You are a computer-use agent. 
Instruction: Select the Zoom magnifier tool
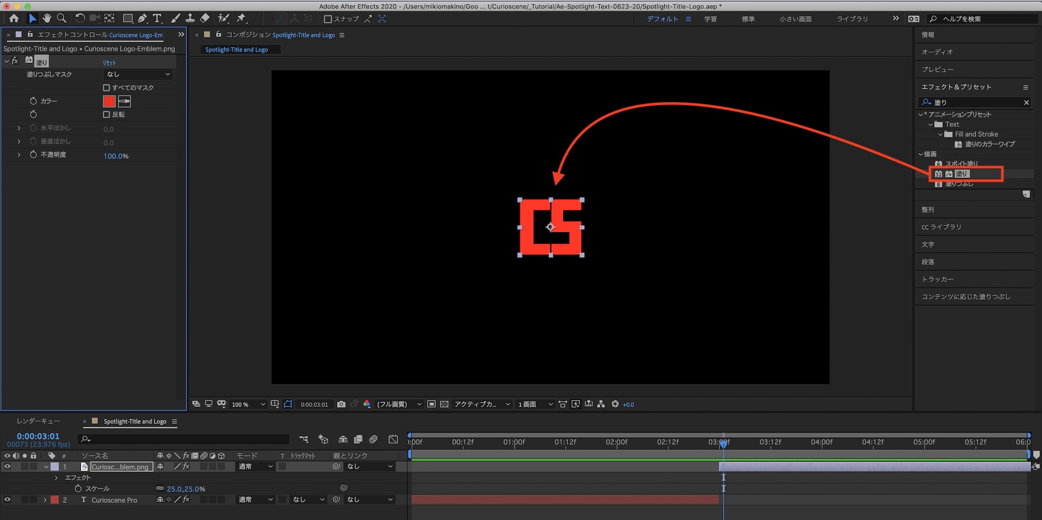tap(61, 18)
